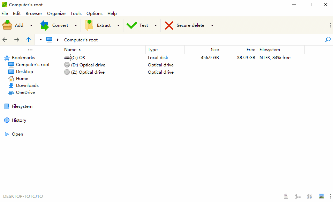Open the password lock icon in status bar

(286, 196)
